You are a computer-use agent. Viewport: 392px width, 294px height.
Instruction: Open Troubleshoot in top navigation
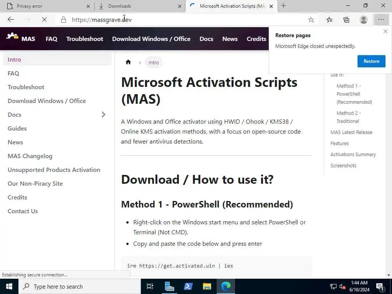click(85, 39)
